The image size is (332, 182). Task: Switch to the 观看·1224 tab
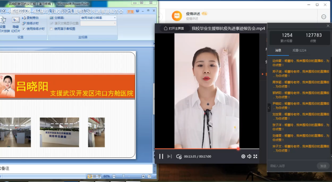click(299, 50)
